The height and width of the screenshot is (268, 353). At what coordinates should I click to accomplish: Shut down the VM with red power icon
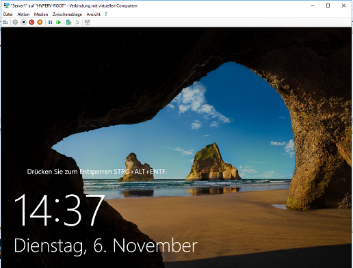[x=31, y=22]
